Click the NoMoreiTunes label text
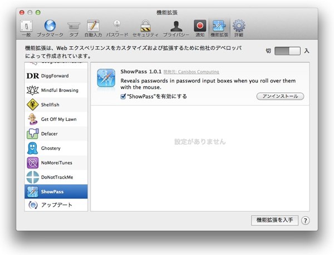The image size is (334, 255). pyautogui.click(x=56, y=163)
